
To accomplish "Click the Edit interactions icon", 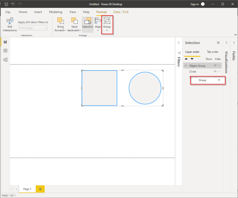I will tap(10, 21).
